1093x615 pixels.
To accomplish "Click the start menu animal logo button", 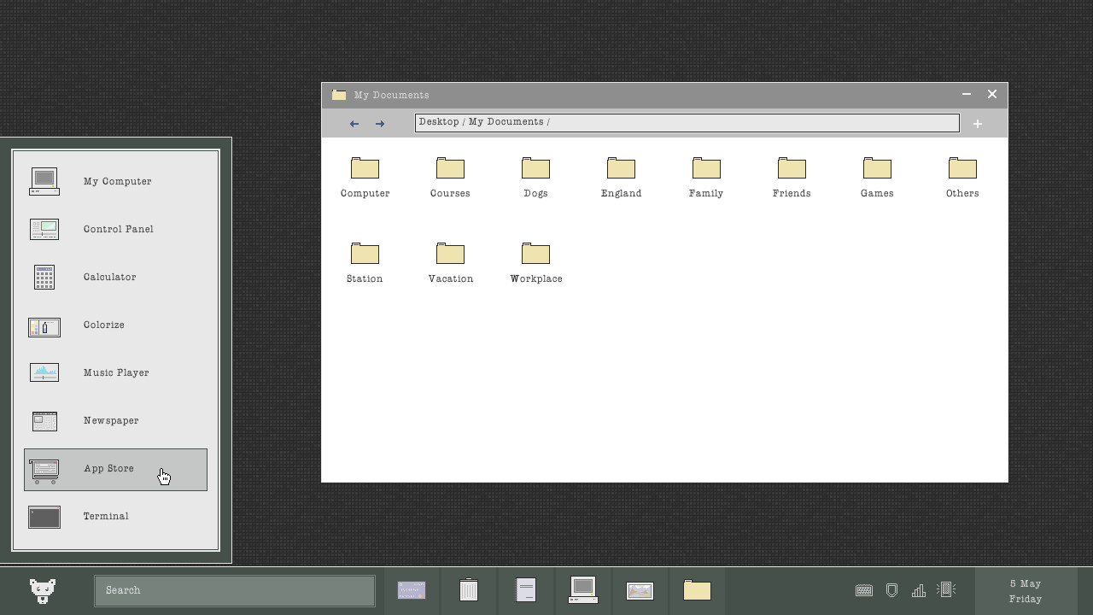I will [x=43, y=590].
